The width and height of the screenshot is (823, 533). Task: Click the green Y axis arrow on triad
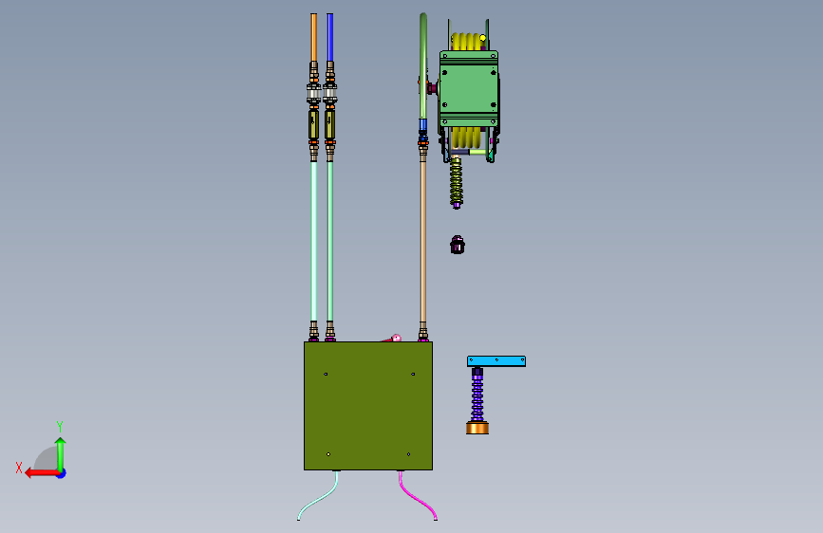tap(61, 453)
